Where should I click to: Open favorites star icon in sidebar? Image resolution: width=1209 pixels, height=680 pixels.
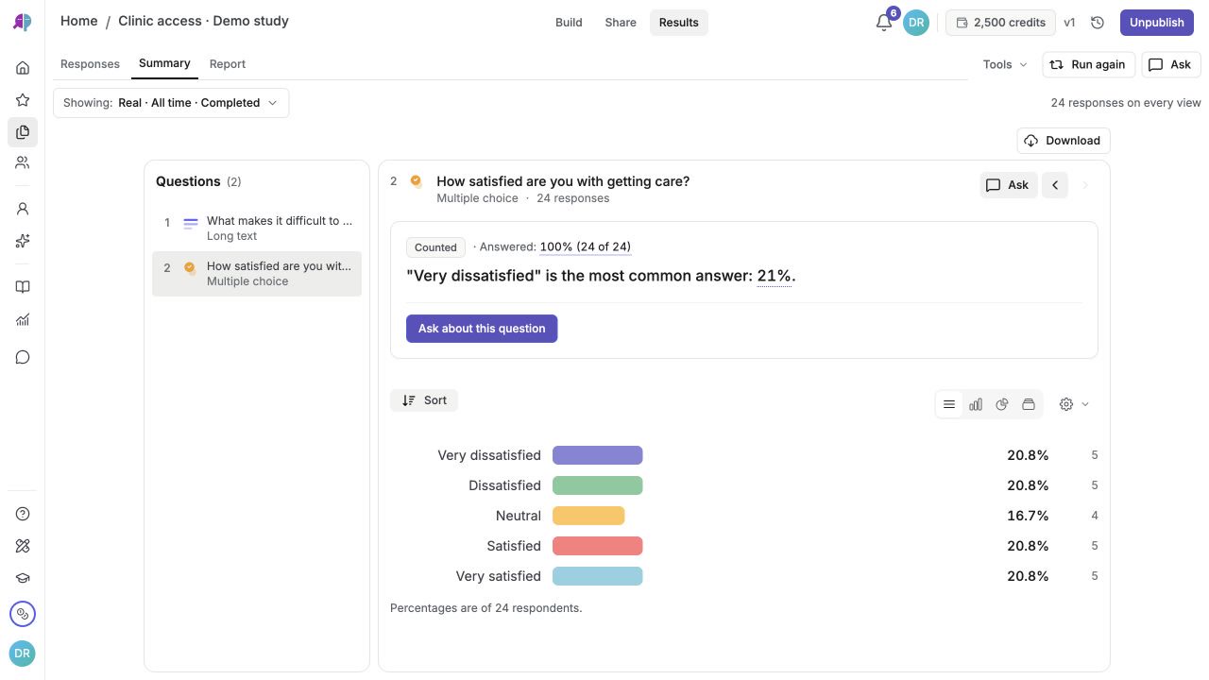click(23, 100)
